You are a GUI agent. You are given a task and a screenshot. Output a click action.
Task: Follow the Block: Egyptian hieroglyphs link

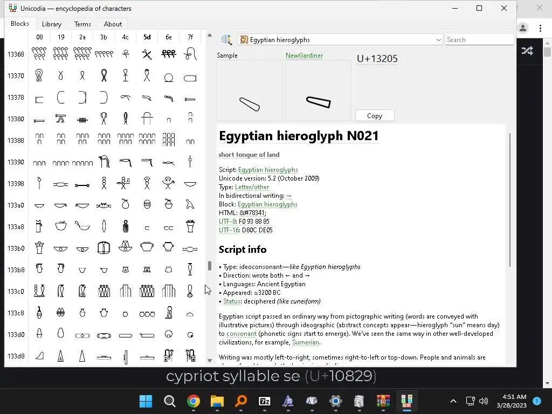coord(267,204)
